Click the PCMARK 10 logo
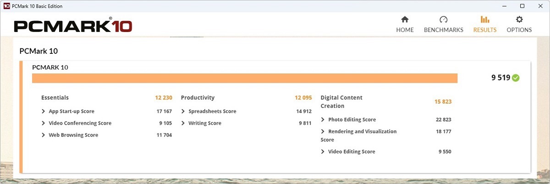The height and width of the screenshot is (184, 550). tap(73, 26)
